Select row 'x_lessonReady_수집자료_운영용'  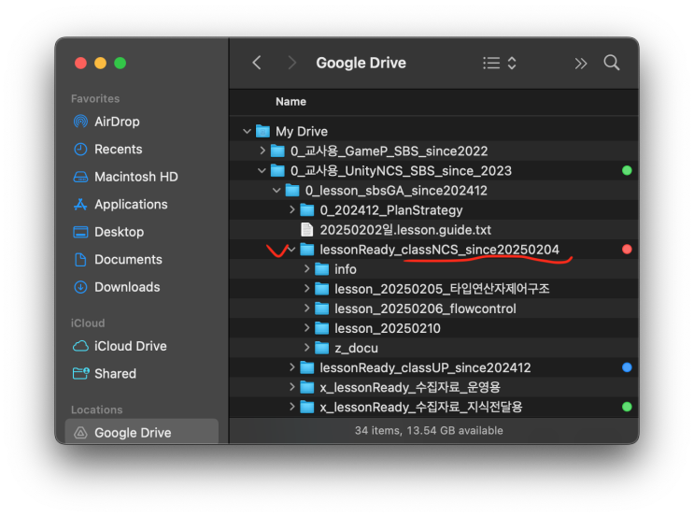click(x=433, y=387)
